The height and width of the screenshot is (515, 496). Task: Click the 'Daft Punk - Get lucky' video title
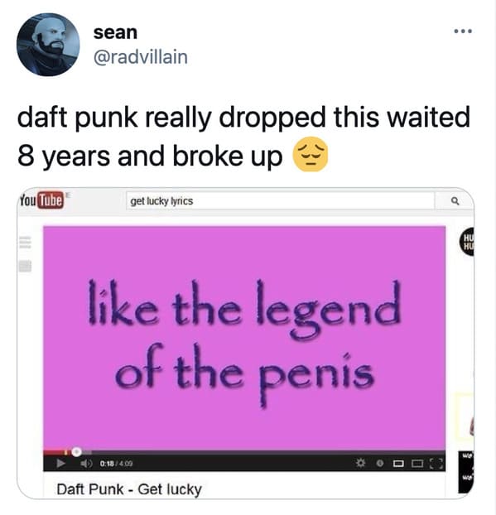[x=129, y=489]
